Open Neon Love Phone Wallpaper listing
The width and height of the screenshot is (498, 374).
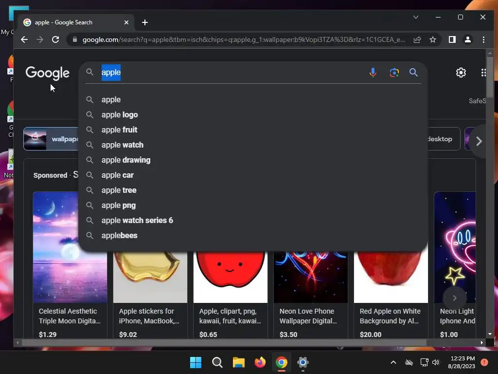pyautogui.click(x=311, y=294)
